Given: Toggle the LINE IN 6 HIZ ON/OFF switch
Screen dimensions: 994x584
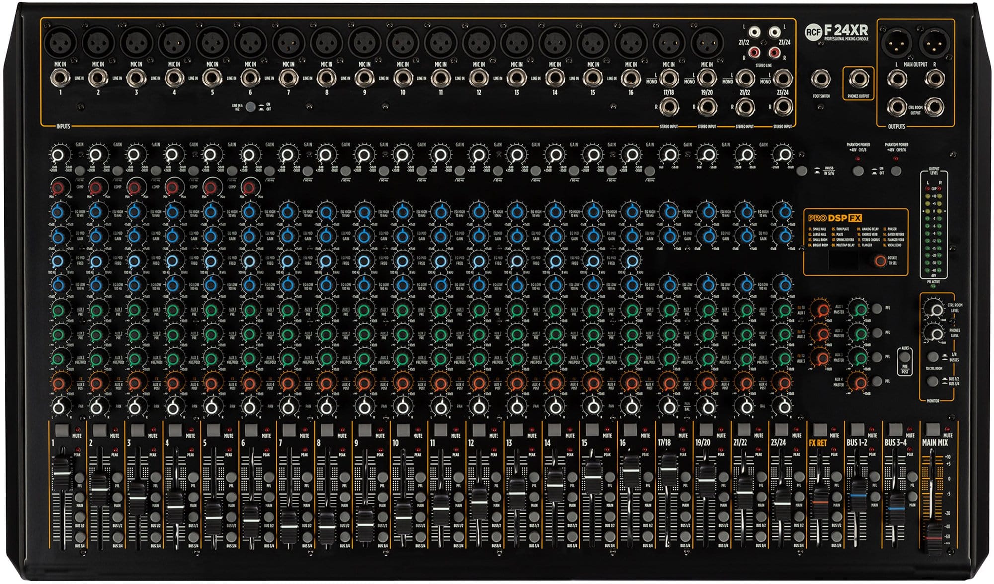Looking at the screenshot, I should pyautogui.click(x=250, y=107).
